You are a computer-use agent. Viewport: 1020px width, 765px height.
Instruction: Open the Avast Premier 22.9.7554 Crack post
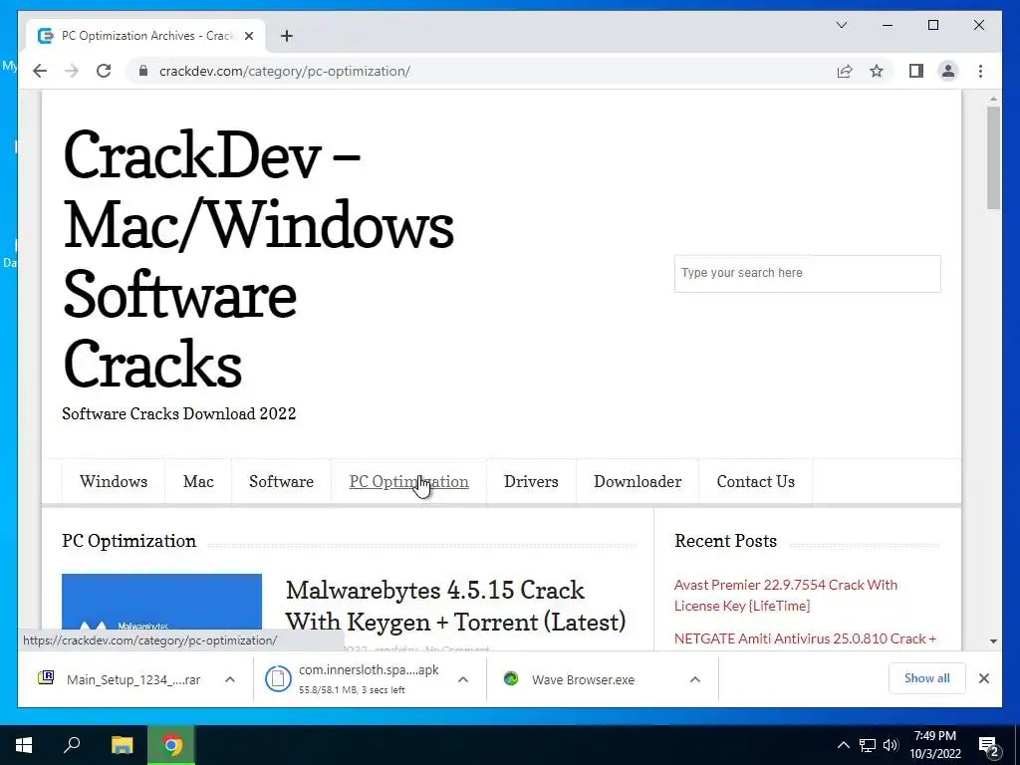786,596
